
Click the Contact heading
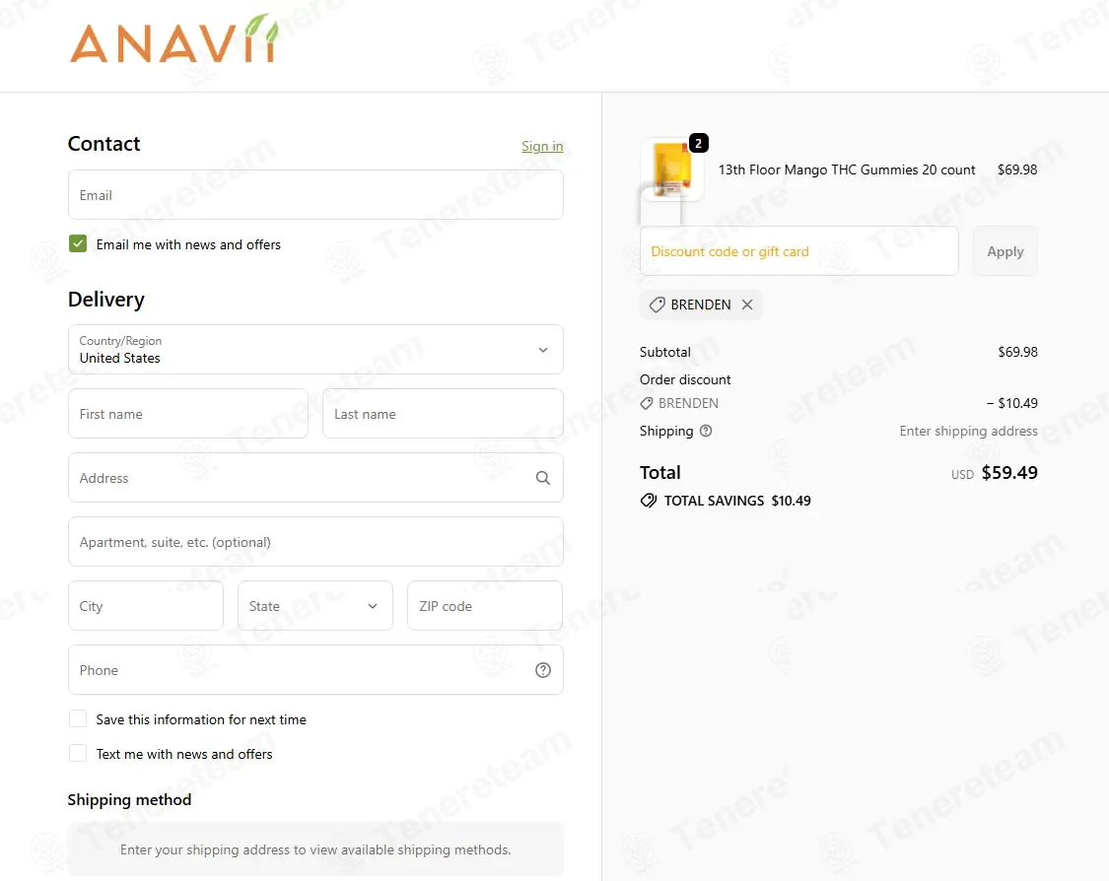coord(104,144)
